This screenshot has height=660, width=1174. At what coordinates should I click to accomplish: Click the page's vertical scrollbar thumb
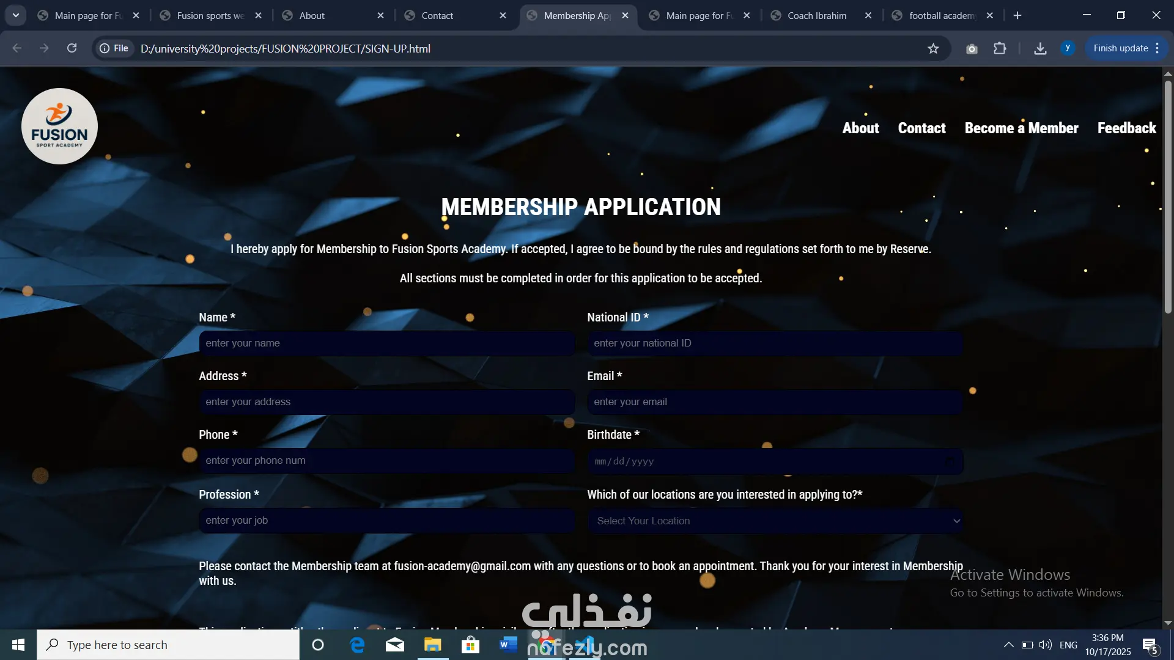[1168, 196]
